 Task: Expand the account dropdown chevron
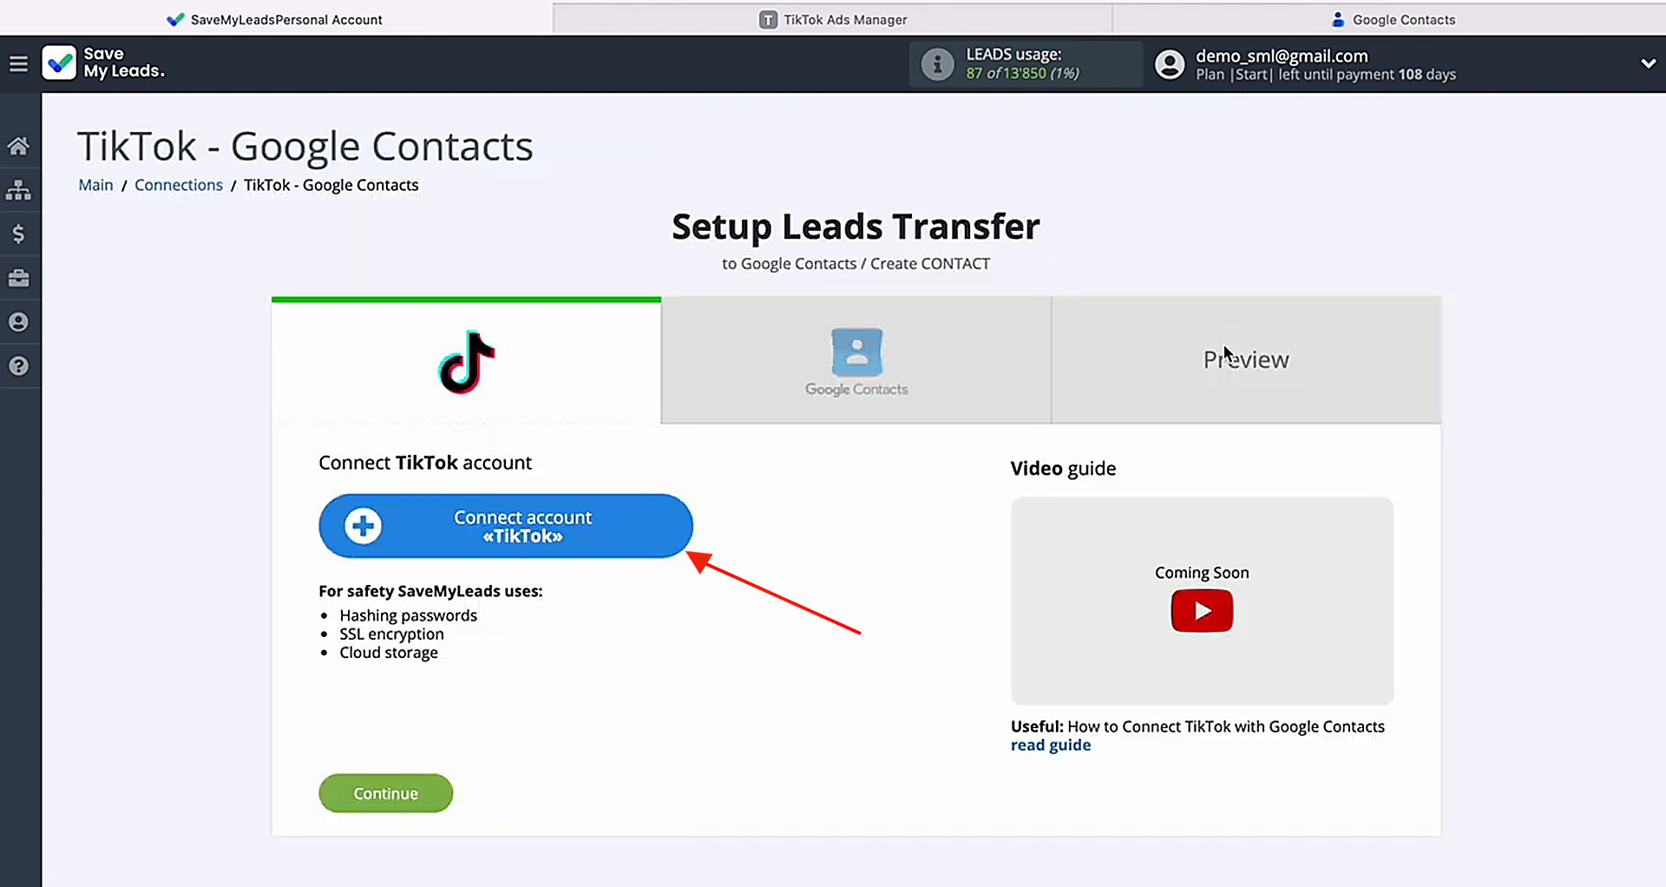(x=1648, y=63)
